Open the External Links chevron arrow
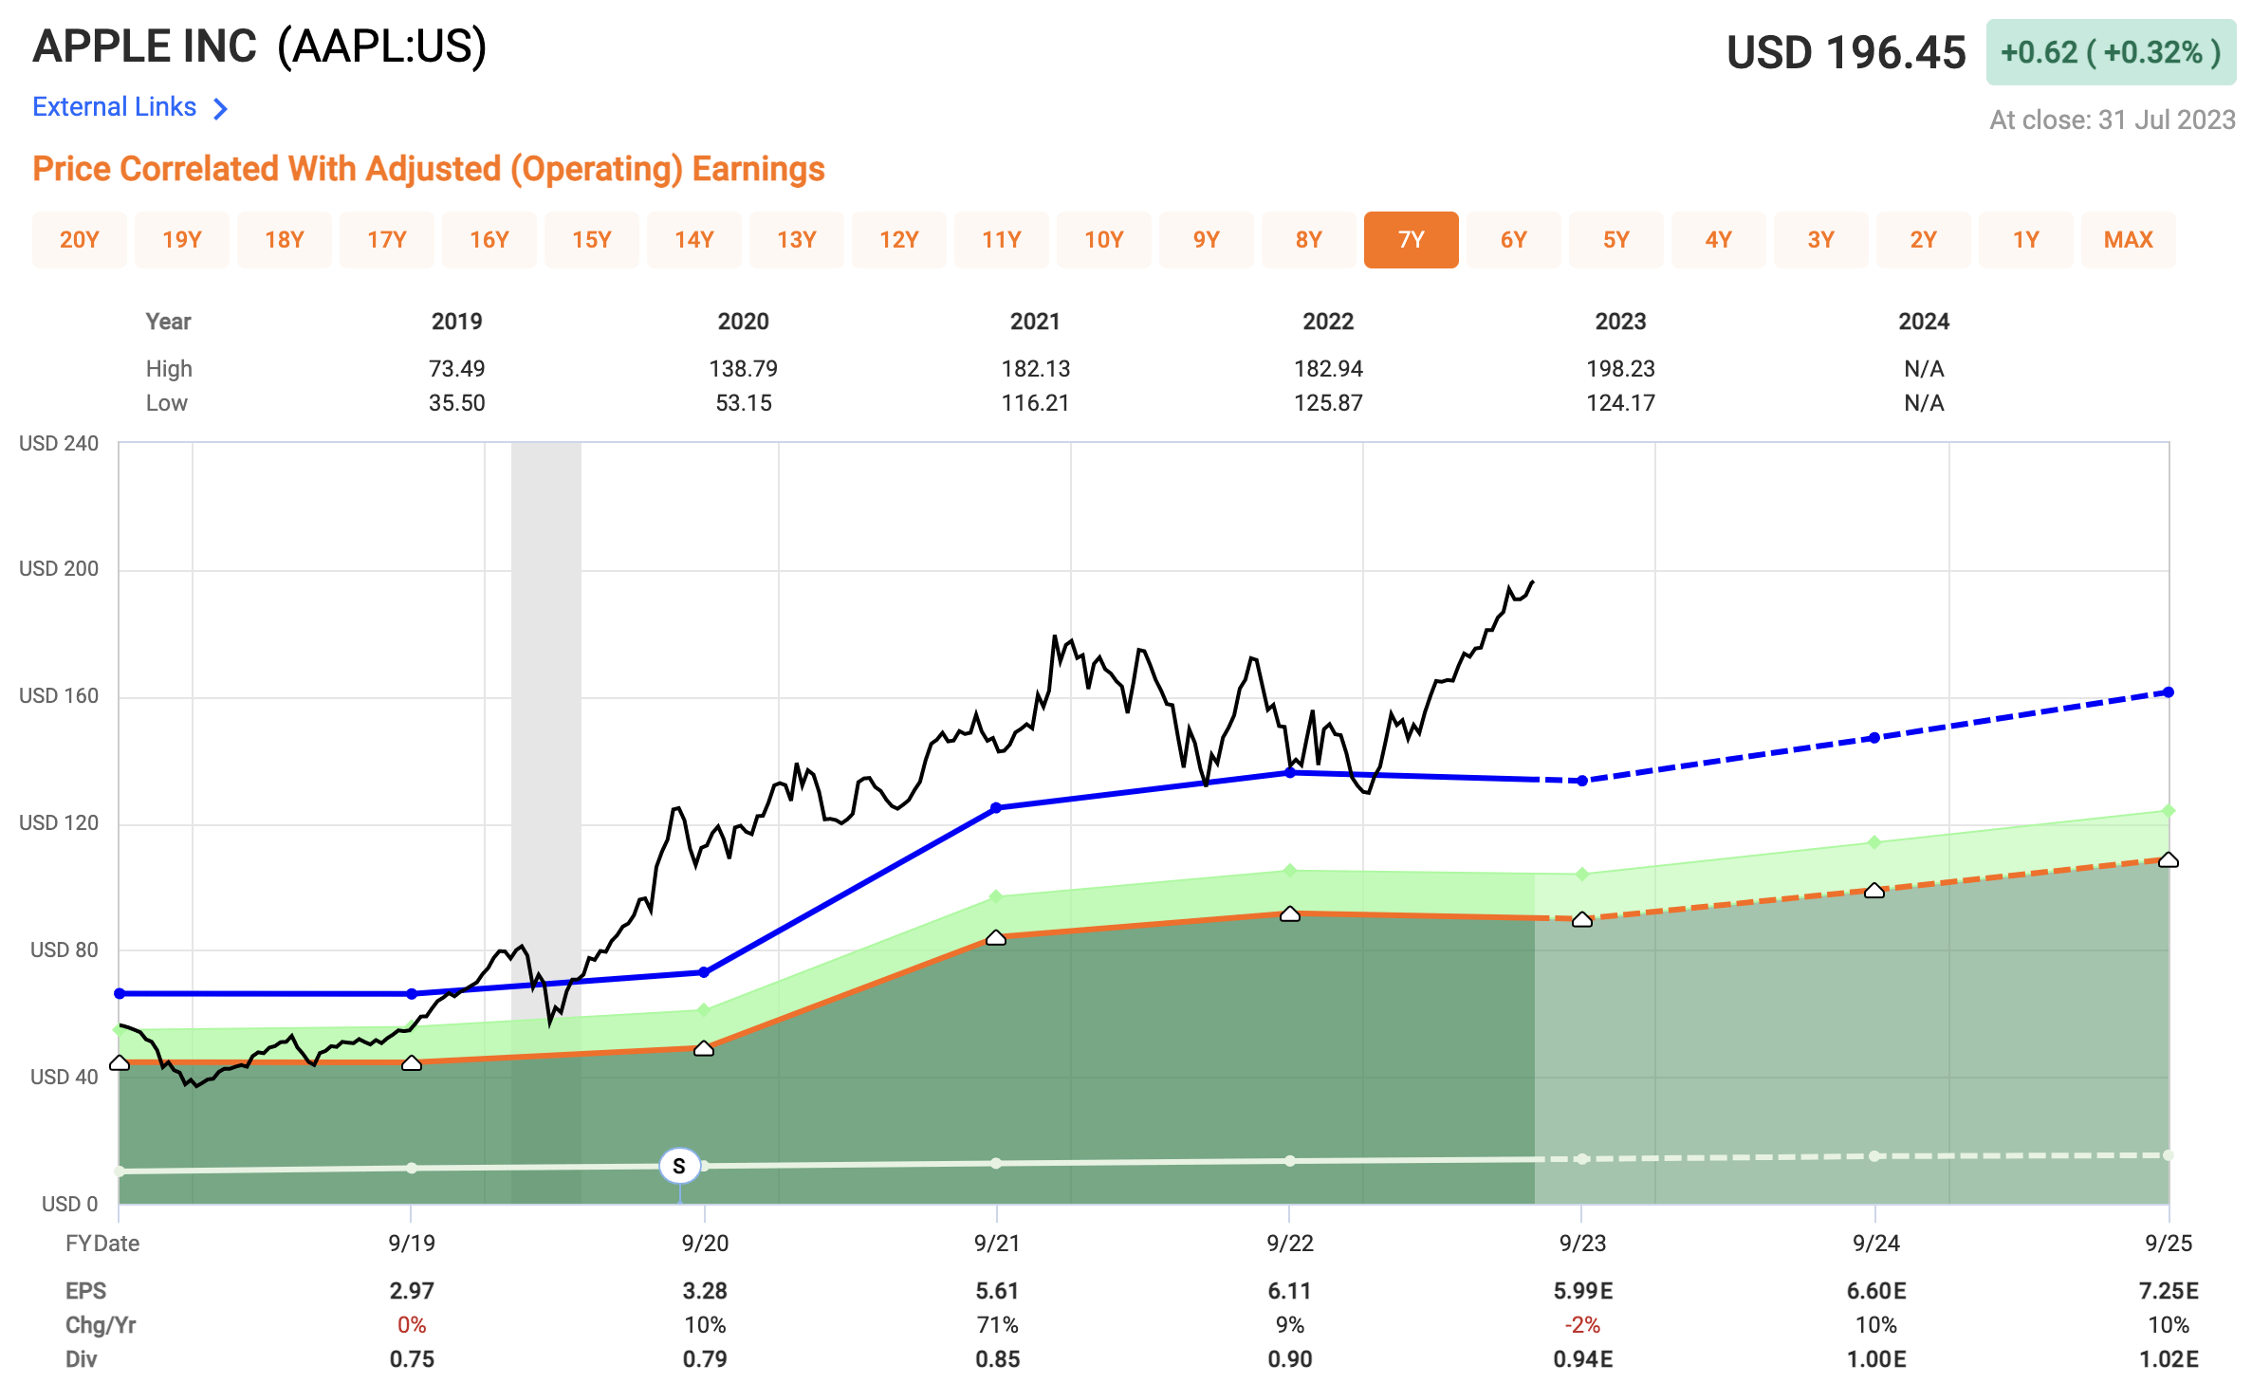2252x1383 pixels. point(220,109)
